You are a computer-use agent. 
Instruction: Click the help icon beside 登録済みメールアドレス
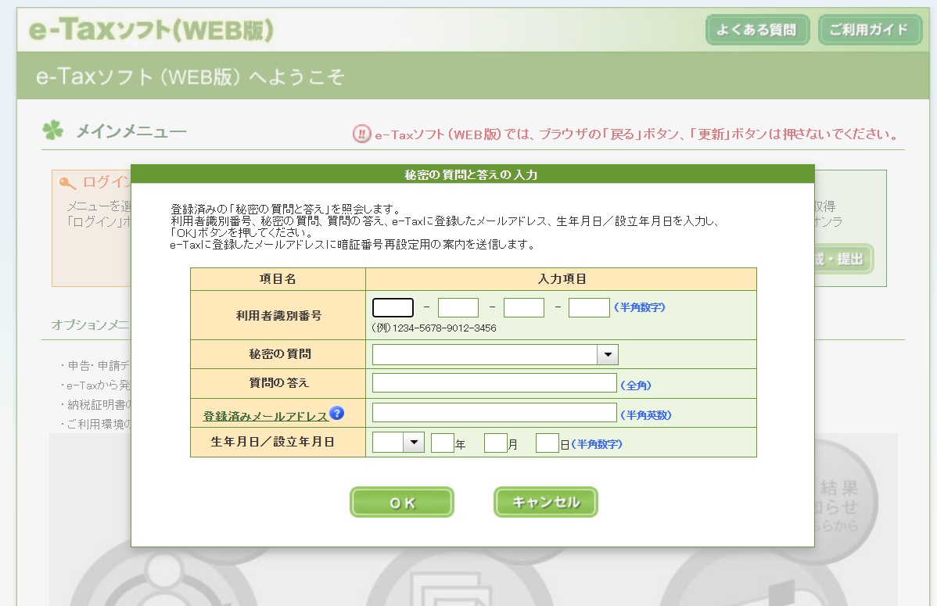(x=336, y=413)
